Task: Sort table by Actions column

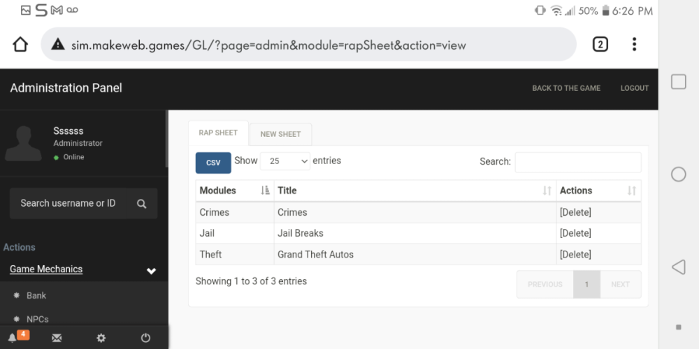Action: point(598,191)
